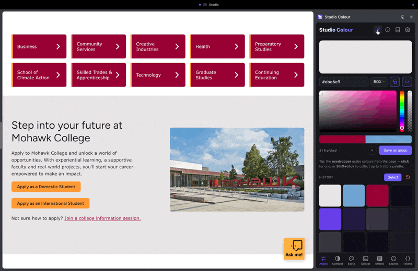Open the School of Climate Action tile
The image size is (418, 271).
39,75
